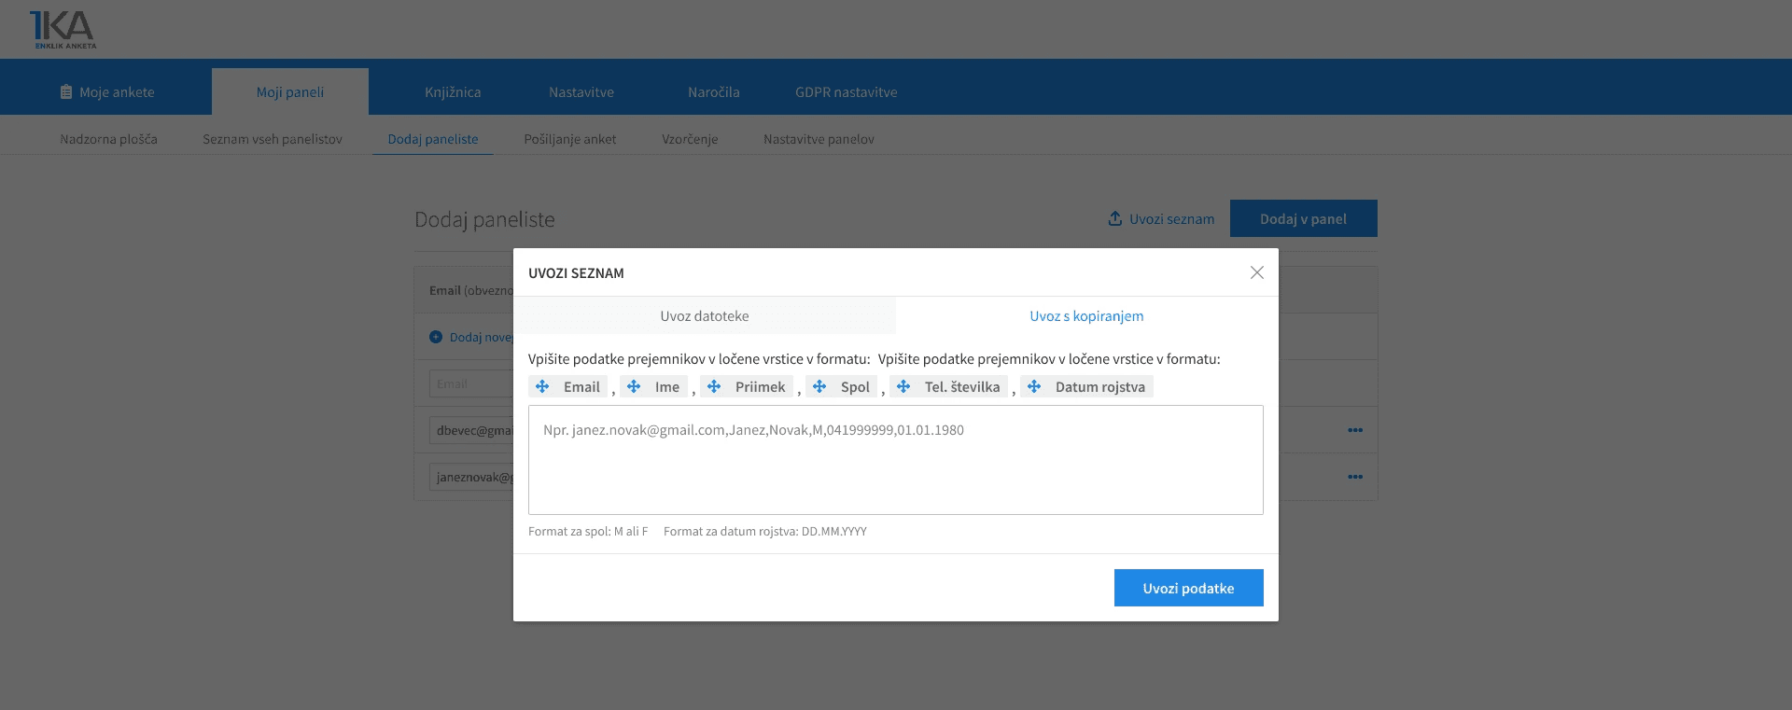Open Nadzorna plošča subtab
The image size is (1792, 710).
(109, 139)
